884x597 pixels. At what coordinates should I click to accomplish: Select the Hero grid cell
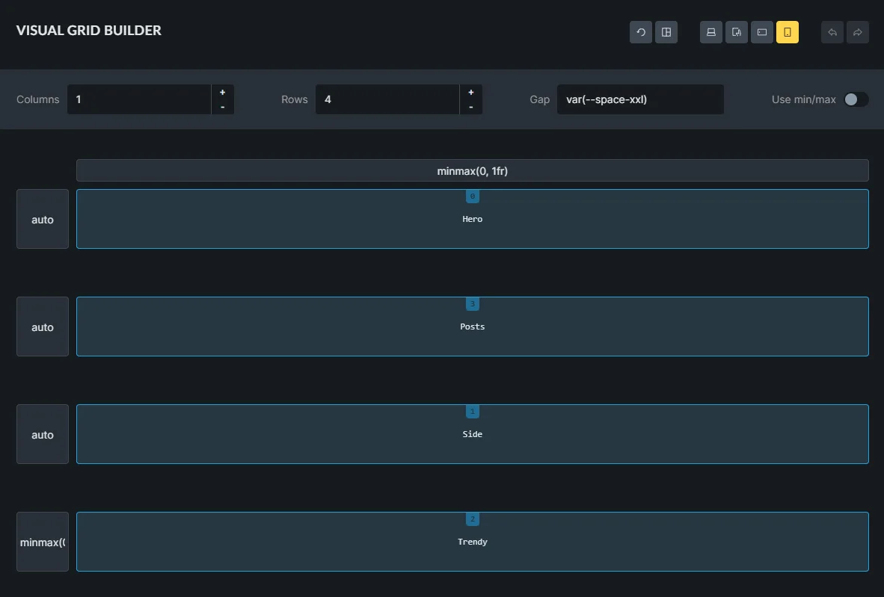[x=473, y=219]
